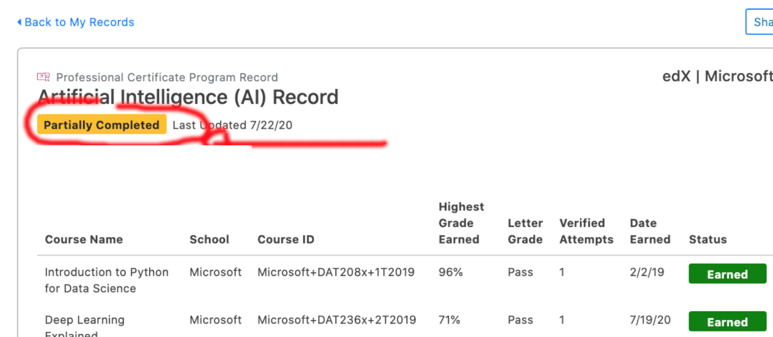
Task: Click the Course Name column header
Action: tap(84, 239)
